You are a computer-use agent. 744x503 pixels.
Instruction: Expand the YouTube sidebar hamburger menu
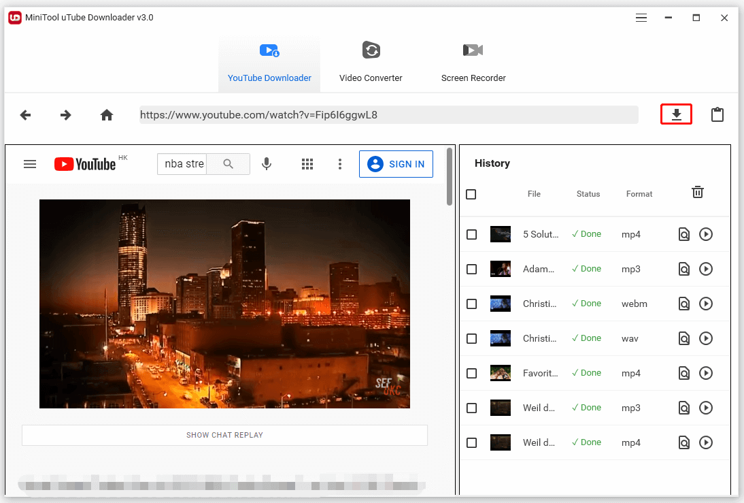click(30, 164)
